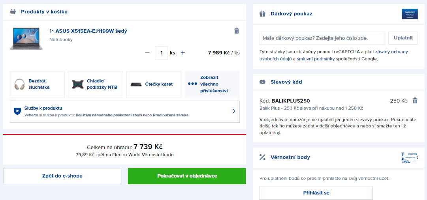Increase quantity with the plus button
The width and height of the screenshot is (427, 200).
(183, 53)
